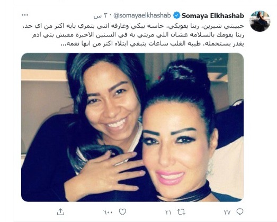277x222 pixels.
Task: Click the Arabic tweet text body
Action: (x=133, y=35)
